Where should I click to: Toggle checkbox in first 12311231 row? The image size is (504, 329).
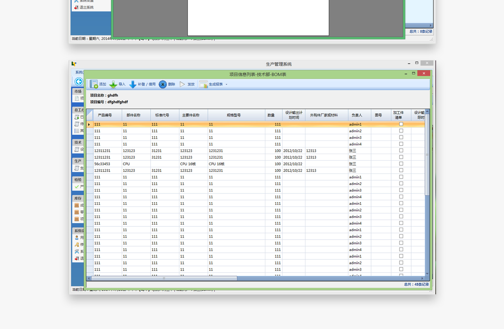point(401,151)
